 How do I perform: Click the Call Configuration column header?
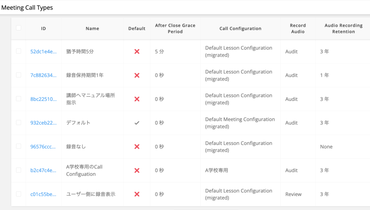coord(240,29)
